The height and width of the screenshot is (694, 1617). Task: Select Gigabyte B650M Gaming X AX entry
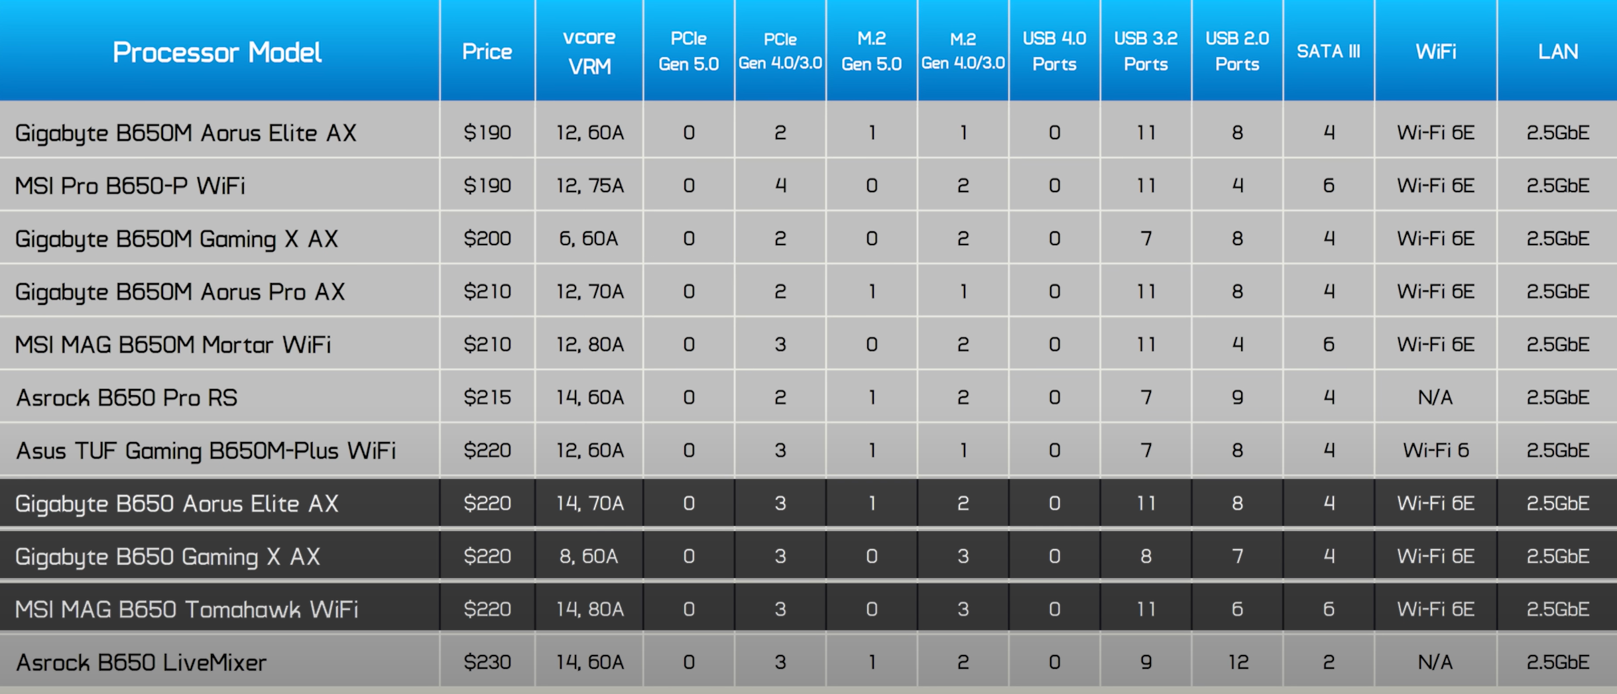point(176,239)
